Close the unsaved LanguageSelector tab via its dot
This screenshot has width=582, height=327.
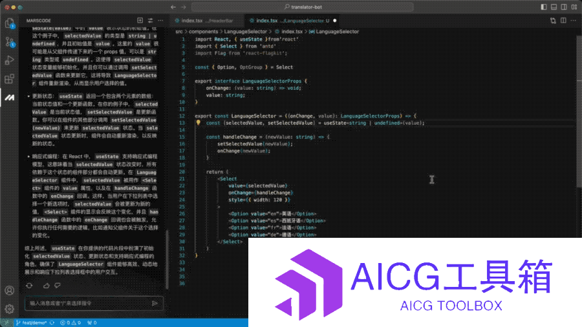335,21
